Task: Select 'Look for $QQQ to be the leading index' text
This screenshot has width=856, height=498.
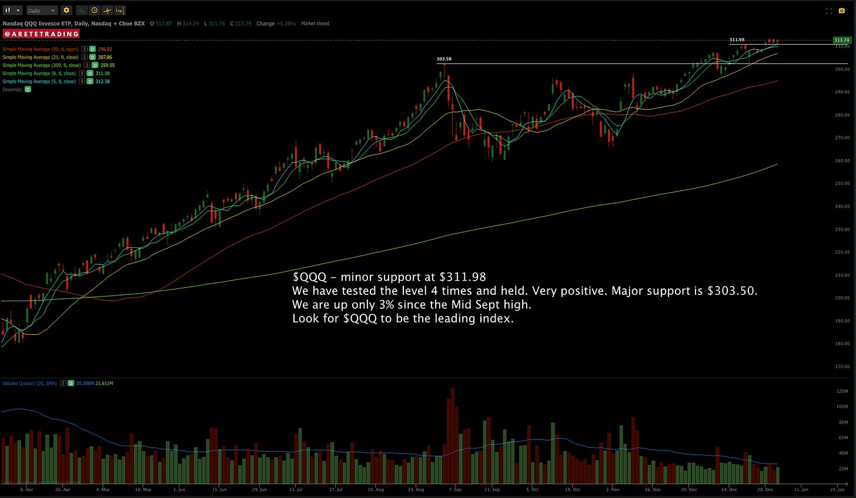Action: click(x=403, y=319)
